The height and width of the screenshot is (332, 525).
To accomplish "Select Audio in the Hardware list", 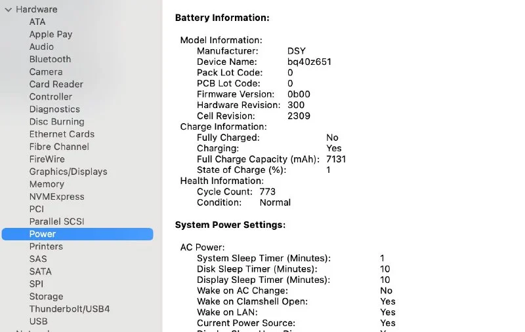I will [41, 46].
